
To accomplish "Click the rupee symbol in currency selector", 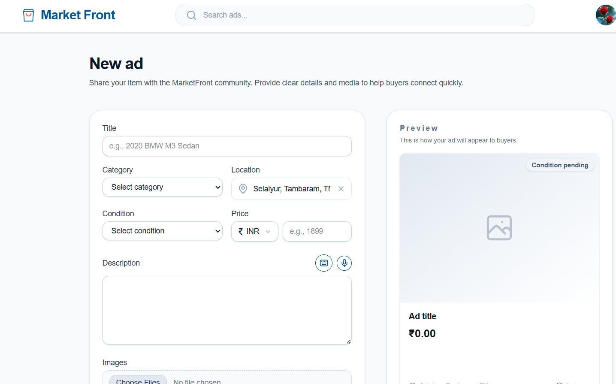I will 241,231.
